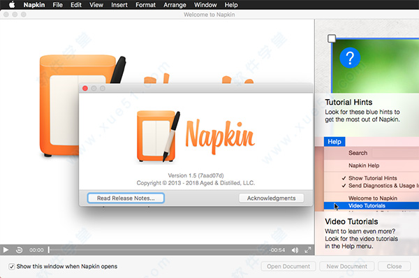The width and height of the screenshot is (419, 278).
Task: Open the Napkin application menu
Action: tap(34, 5)
